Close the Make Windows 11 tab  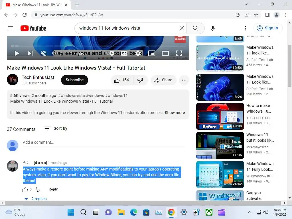click(x=66, y=5)
